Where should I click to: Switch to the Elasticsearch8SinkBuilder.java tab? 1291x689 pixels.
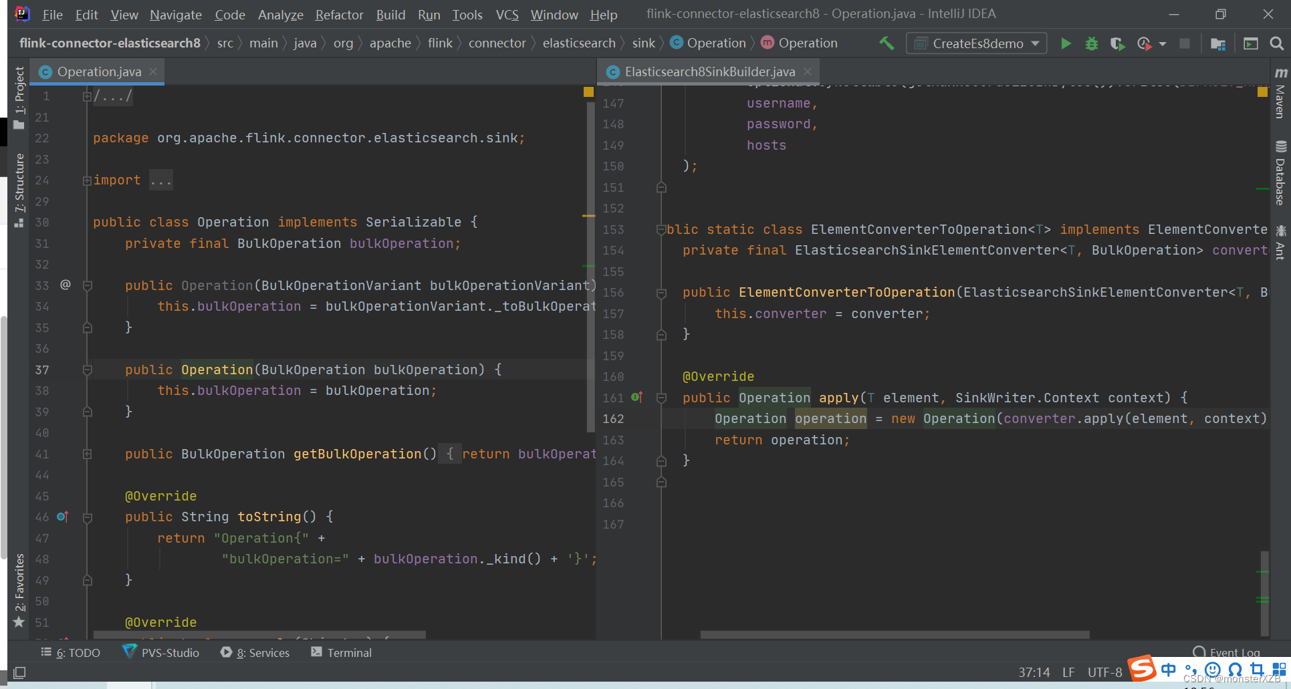coord(708,71)
